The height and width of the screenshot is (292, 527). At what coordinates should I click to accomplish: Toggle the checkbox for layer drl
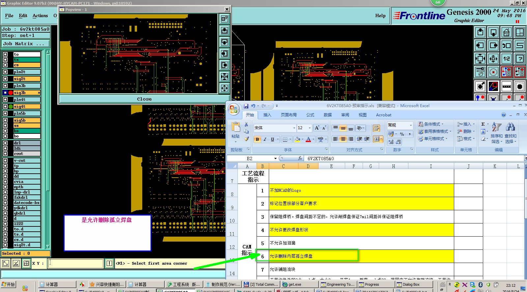pyautogui.click(x=5, y=143)
